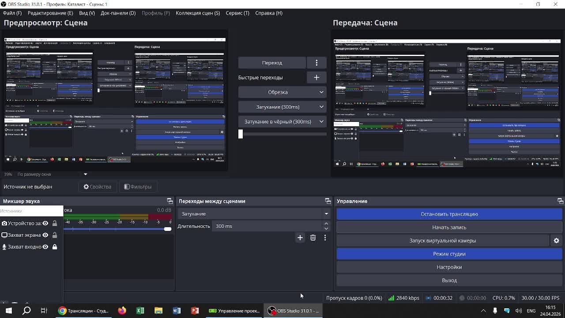Undock the Управление panel

point(561,201)
